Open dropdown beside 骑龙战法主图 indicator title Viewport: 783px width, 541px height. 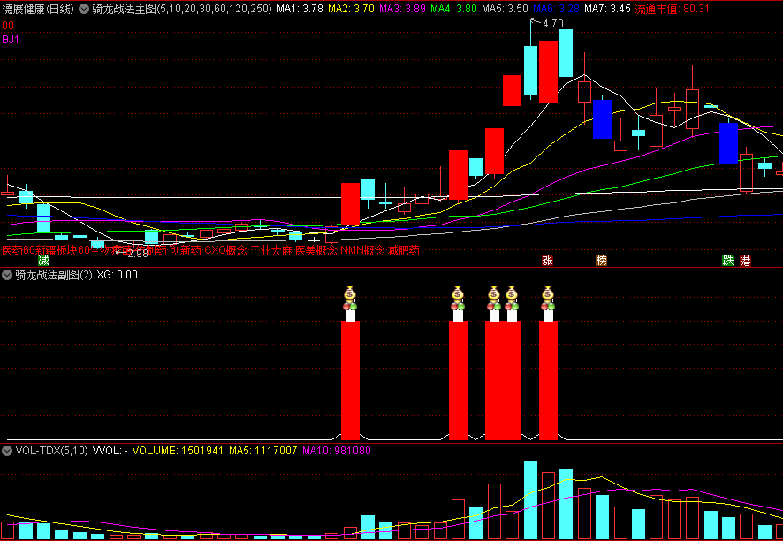(x=84, y=9)
